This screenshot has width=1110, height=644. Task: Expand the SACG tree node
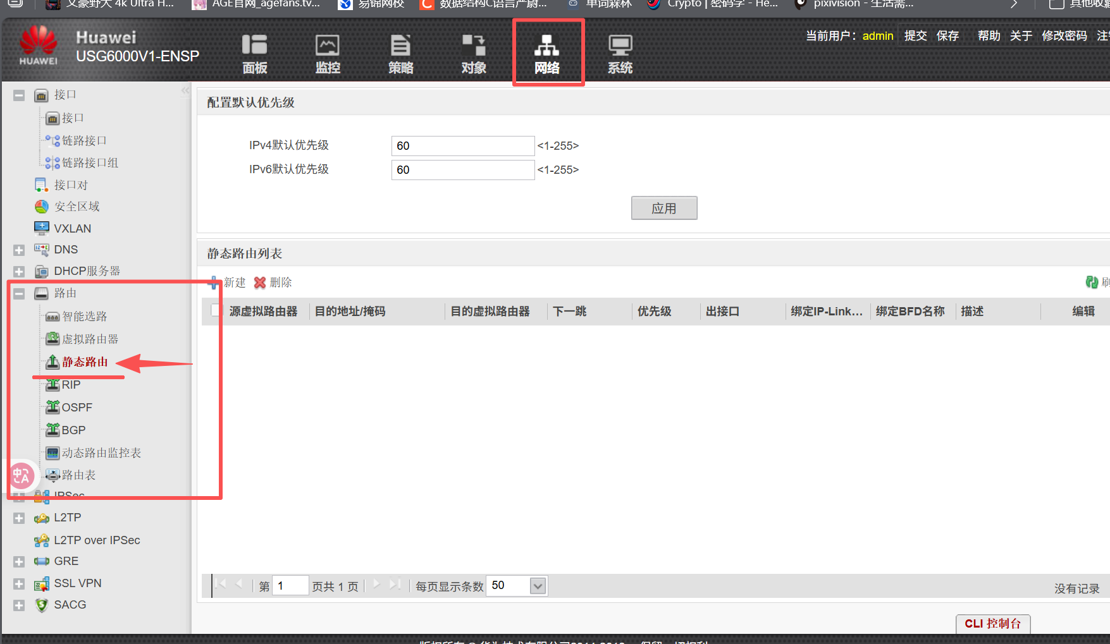pos(19,605)
